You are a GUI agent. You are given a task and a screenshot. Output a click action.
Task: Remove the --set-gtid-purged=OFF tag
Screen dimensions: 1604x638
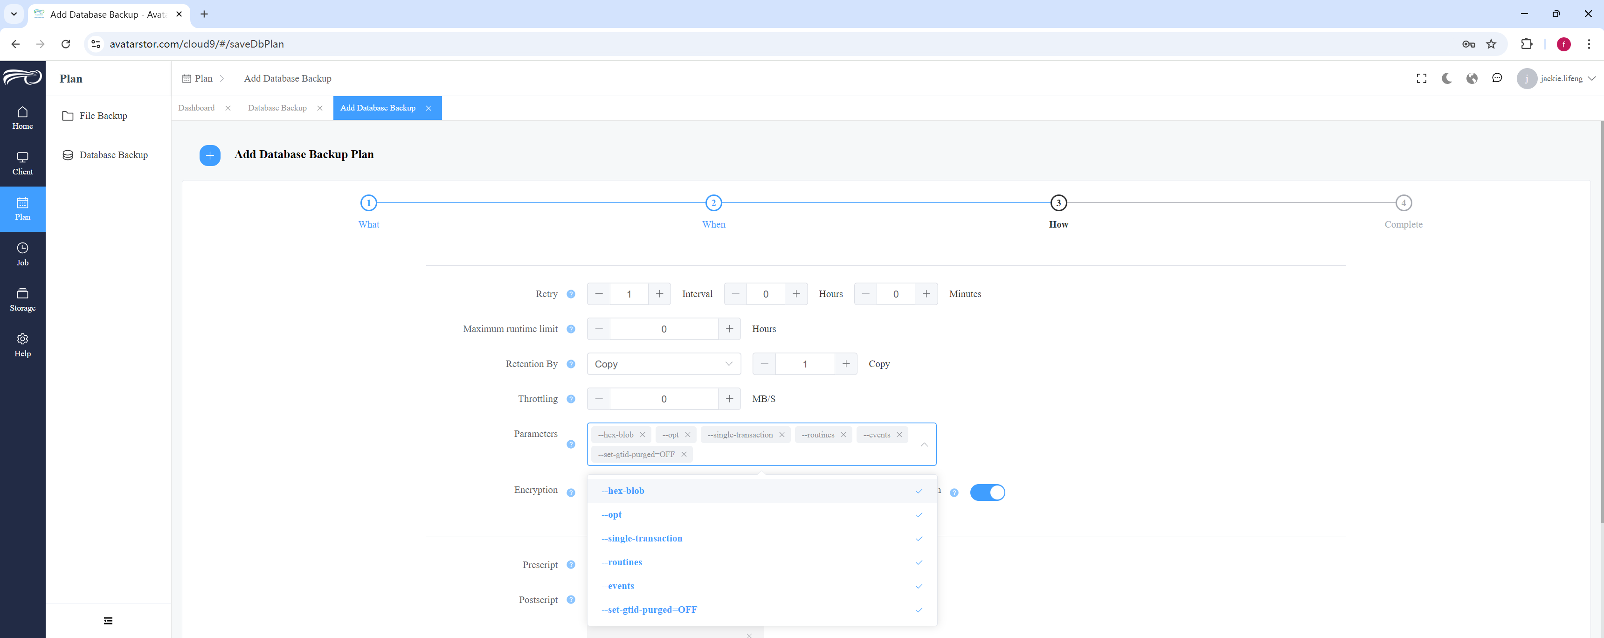pyautogui.click(x=684, y=454)
